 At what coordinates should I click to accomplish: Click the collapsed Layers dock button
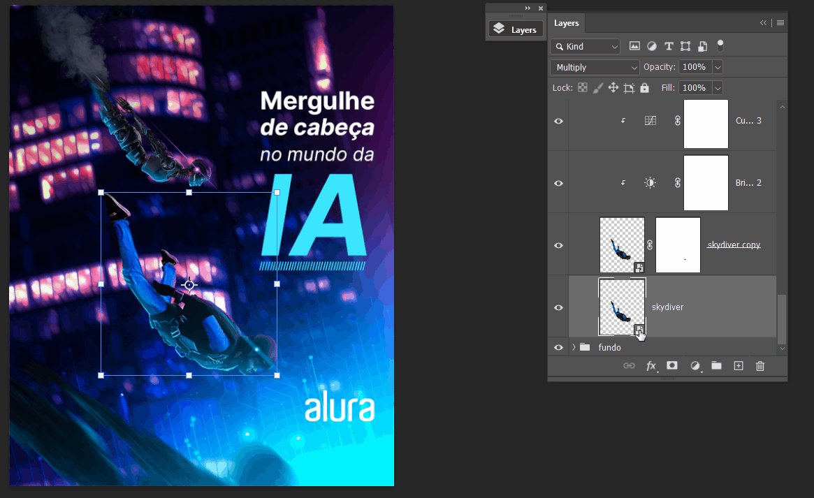[516, 29]
